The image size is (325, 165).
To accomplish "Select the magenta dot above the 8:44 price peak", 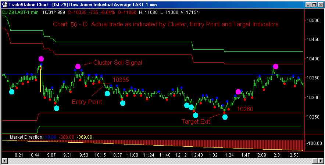I will click(41, 59).
